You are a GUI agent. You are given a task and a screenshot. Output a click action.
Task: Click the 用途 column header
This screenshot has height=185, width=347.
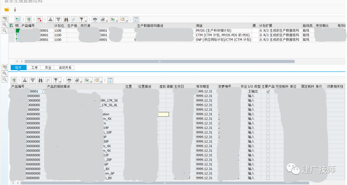click(224, 26)
